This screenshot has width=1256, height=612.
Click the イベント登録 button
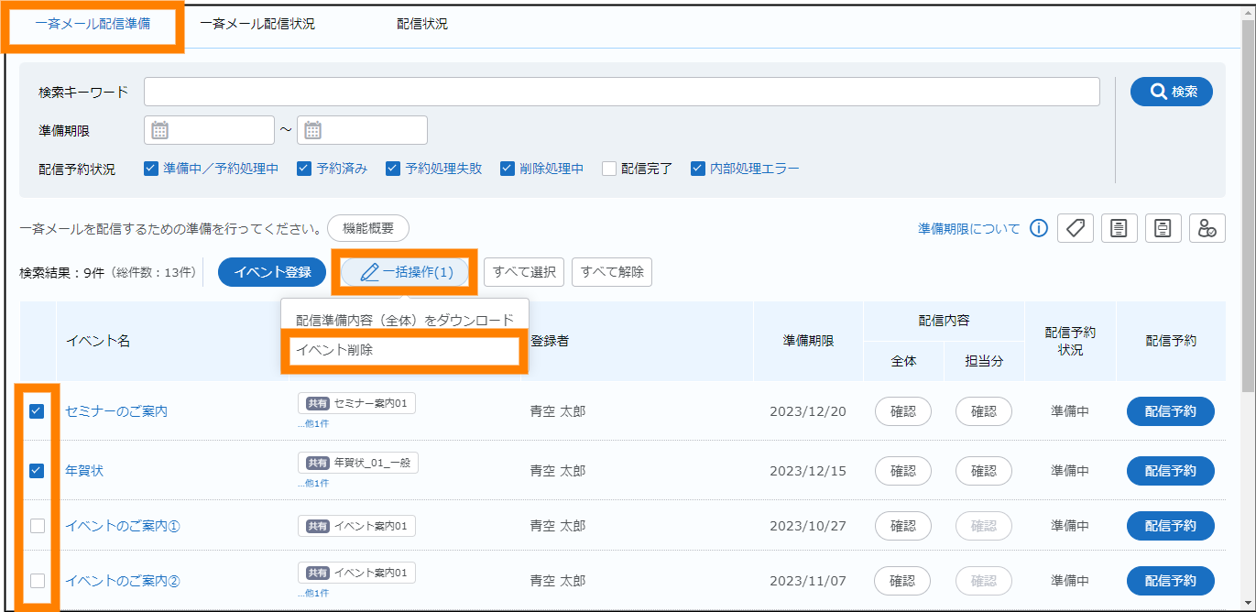tap(271, 272)
